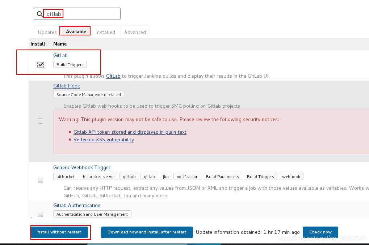Screen dimensions: 369x245
Task: Filter by the bitbucket-server tag
Action: point(99,177)
